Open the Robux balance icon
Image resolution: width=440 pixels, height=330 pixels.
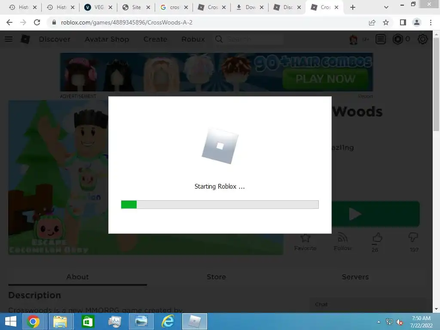397,39
